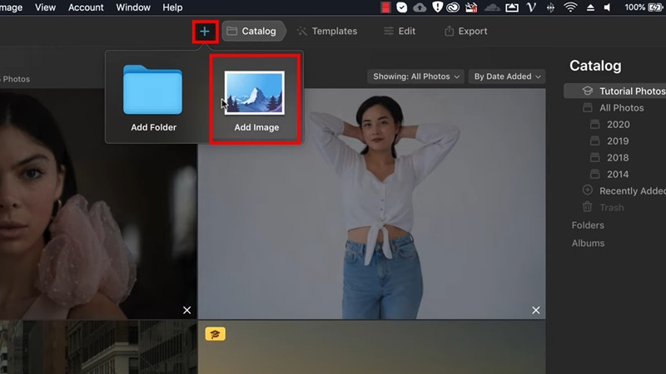Open the Albums section

tap(588, 244)
